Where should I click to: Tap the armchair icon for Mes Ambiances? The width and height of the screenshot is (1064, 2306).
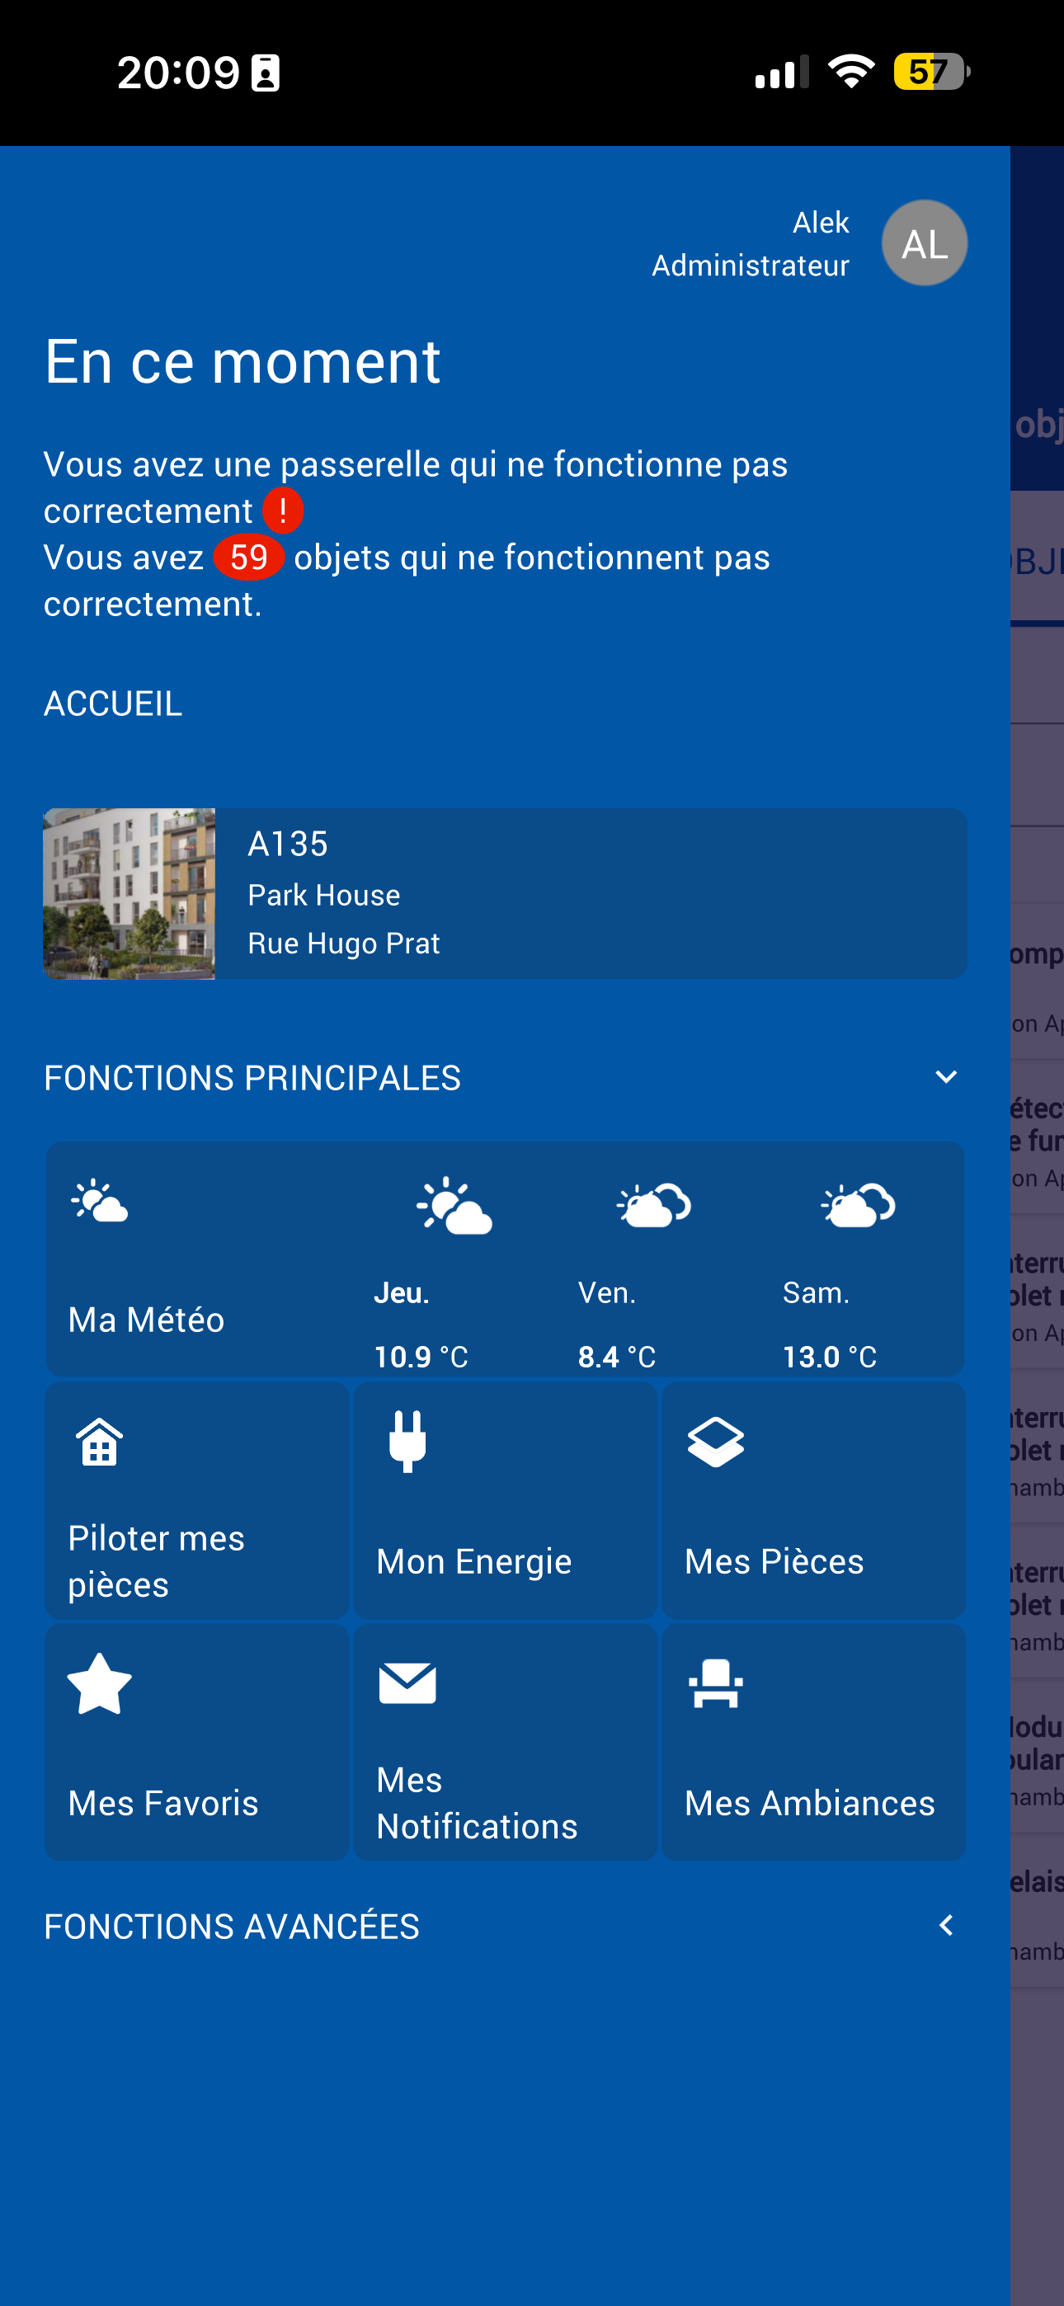click(716, 1683)
